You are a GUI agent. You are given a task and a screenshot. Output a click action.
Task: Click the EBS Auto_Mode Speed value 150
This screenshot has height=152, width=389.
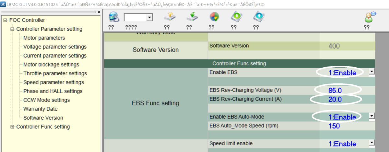pyautogui.click(x=334, y=126)
